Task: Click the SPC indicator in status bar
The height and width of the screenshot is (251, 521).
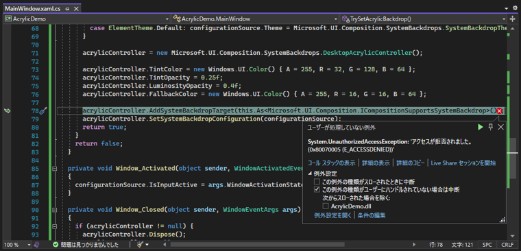Action: tap(487, 245)
